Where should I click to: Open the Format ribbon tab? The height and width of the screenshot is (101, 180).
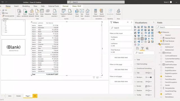coord(66,6)
